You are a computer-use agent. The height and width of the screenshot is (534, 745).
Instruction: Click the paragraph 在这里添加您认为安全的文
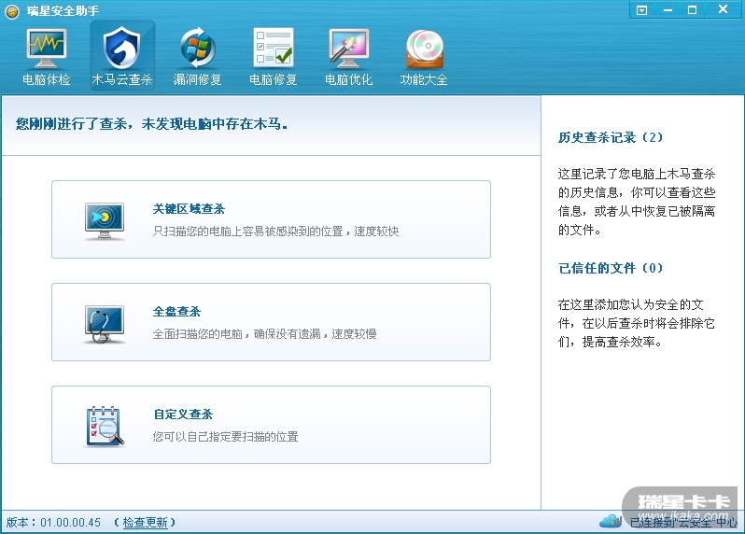637,323
